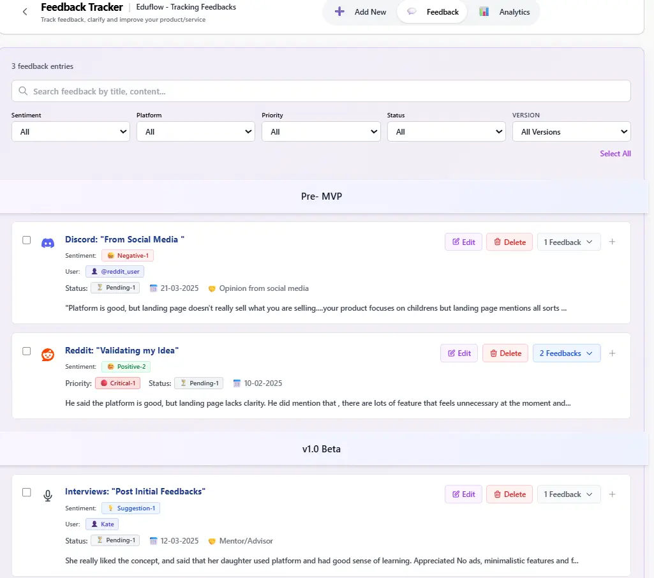Click the Select All link
The image size is (654, 578).
[615, 154]
